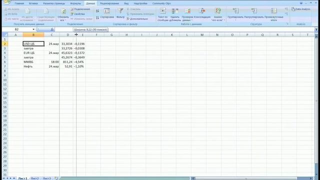Switch to sheet Лист3
This screenshot has width=320, height=180.
46,178
